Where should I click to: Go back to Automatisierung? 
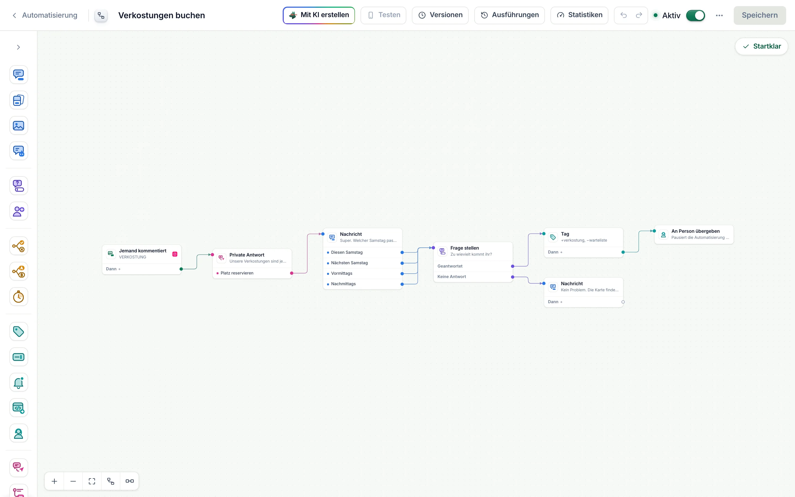45,15
